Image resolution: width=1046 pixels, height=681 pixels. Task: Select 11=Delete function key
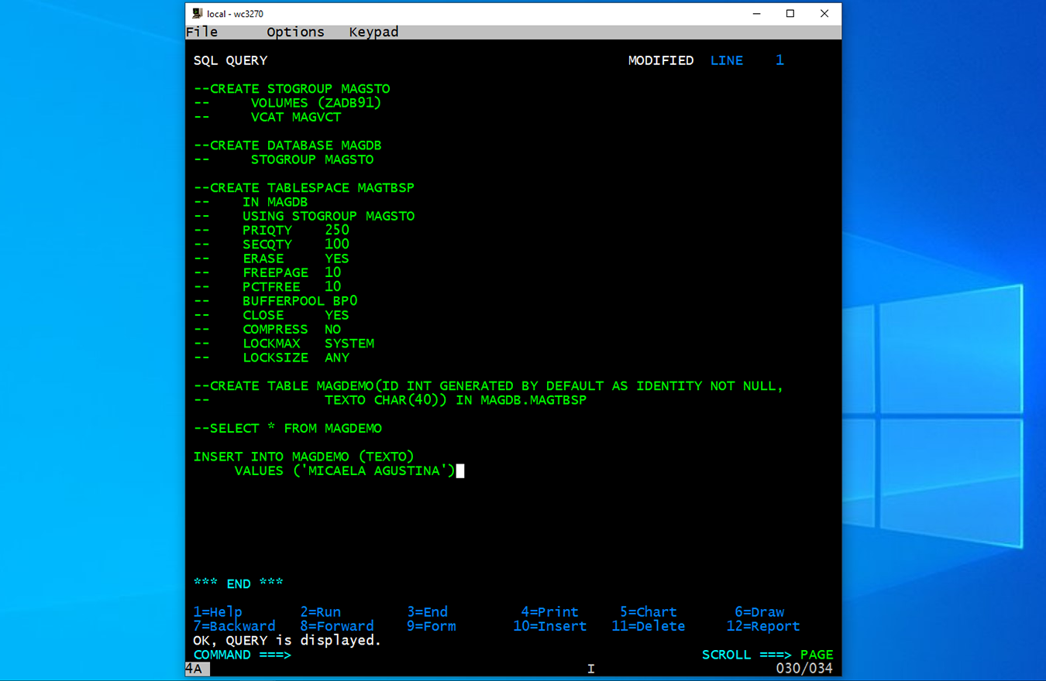[x=648, y=626]
